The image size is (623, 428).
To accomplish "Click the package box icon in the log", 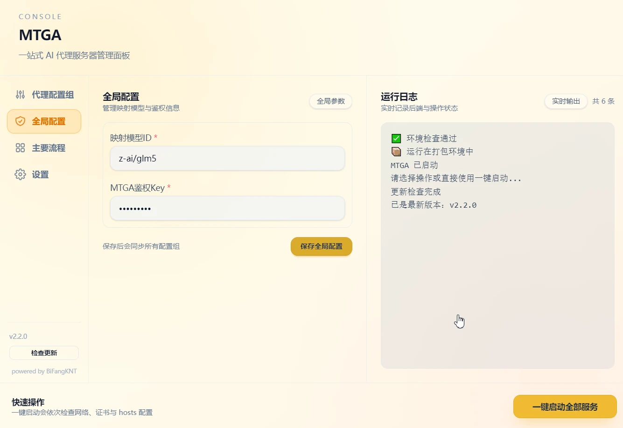I will pos(396,152).
